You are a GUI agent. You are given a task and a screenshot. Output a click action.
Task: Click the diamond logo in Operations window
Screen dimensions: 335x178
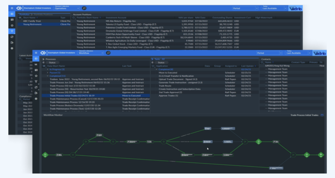pyautogui.click(x=19, y=8)
